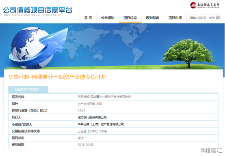The height and width of the screenshot is (156, 225).
Task: Click the underwriter 华泰证券(上海)资产管理有限公司
Action: tap(101, 124)
